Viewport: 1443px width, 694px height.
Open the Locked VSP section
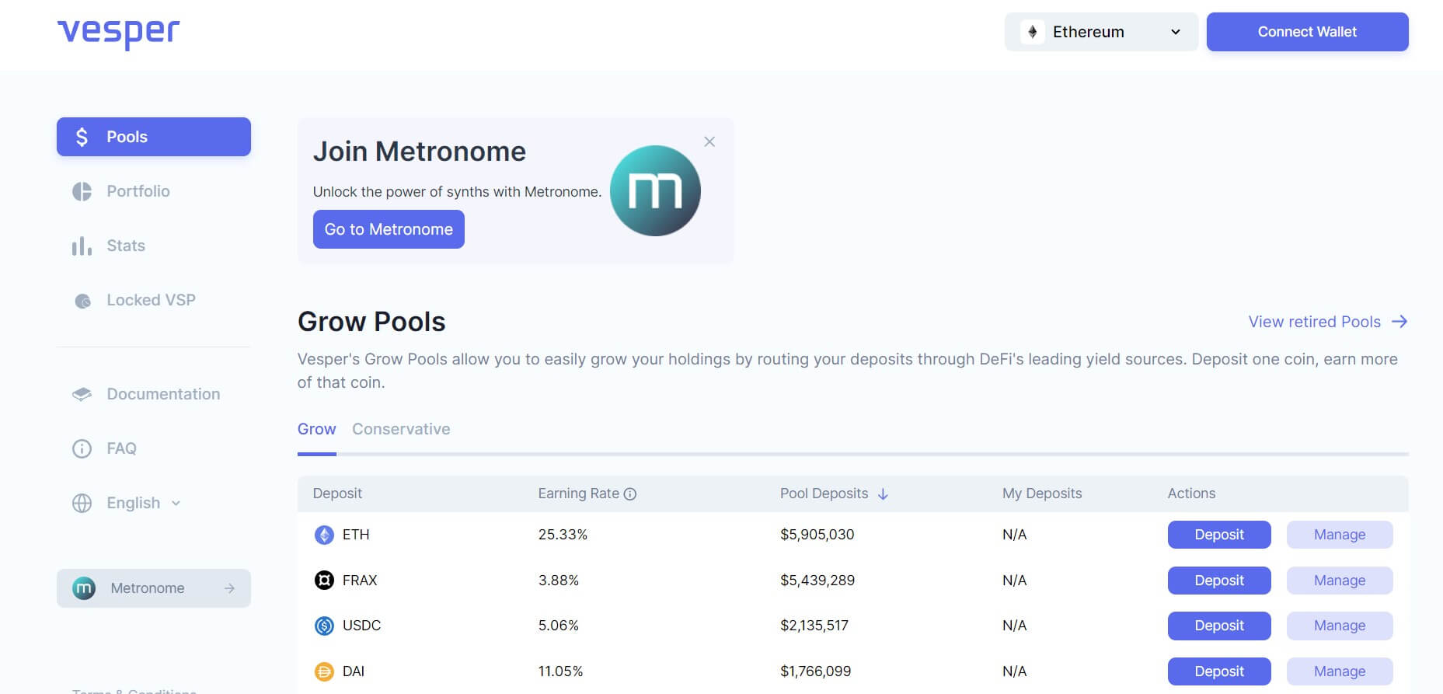[x=151, y=300]
